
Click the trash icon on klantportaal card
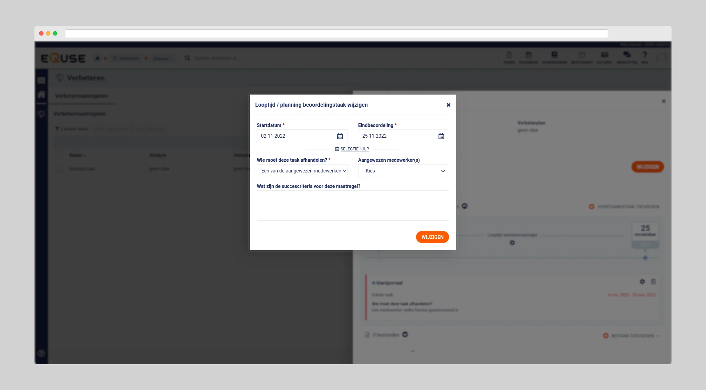pyautogui.click(x=653, y=282)
